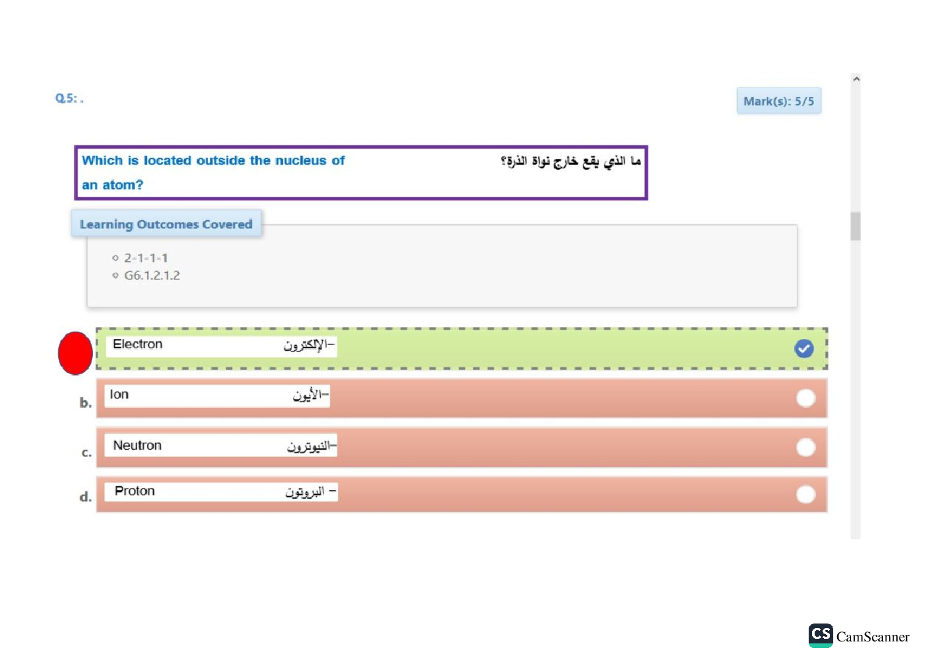930x658 pixels.
Task: Click the bullet next to G6.1.2.1.2
Action: pos(115,275)
